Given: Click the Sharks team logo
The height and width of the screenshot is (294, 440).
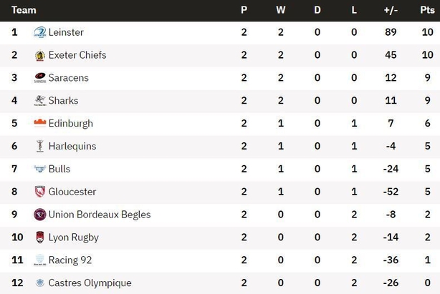Looking at the screenshot, I should click(40, 101).
